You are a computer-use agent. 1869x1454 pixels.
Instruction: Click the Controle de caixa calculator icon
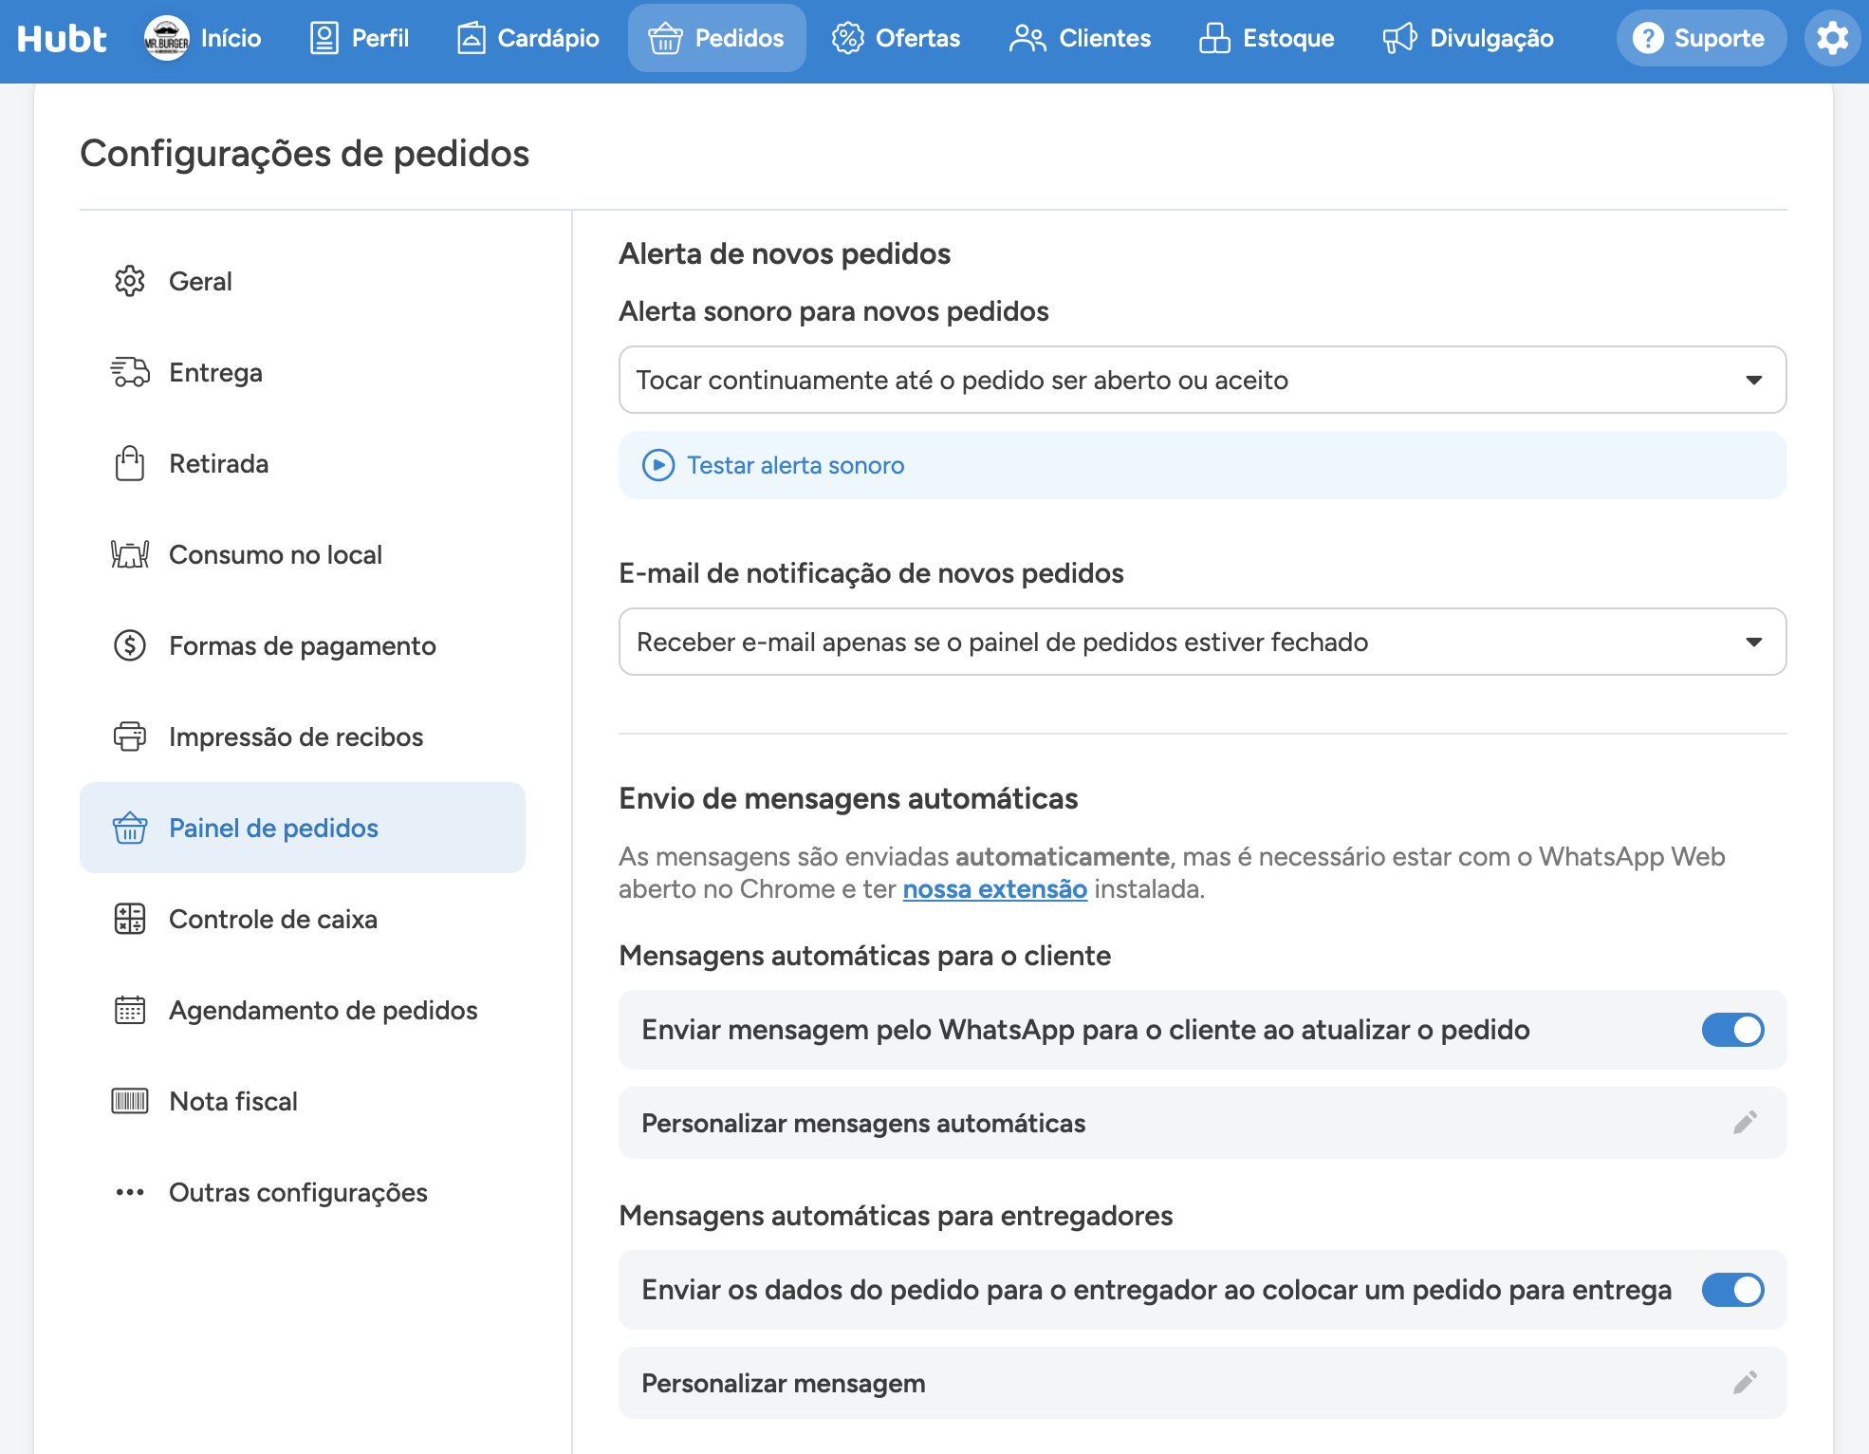click(x=130, y=919)
